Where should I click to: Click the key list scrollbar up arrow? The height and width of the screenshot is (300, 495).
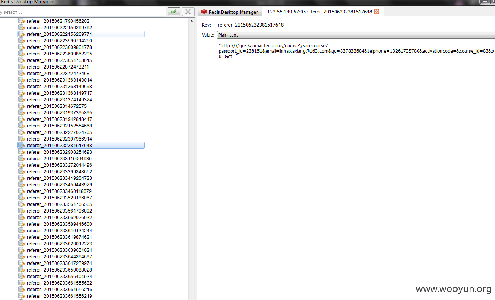[192, 21]
